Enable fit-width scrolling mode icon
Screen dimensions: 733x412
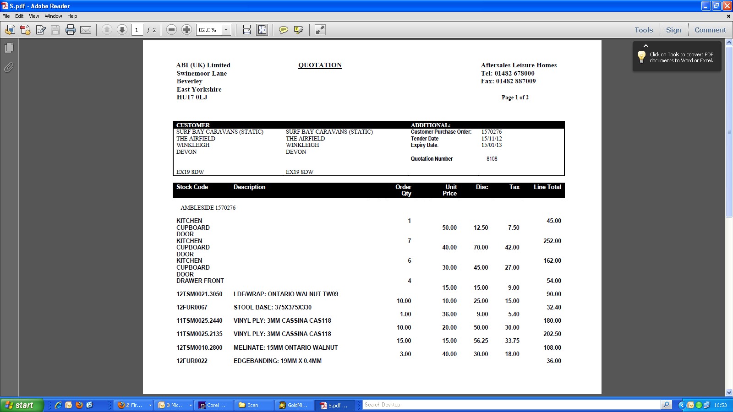point(247,30)
